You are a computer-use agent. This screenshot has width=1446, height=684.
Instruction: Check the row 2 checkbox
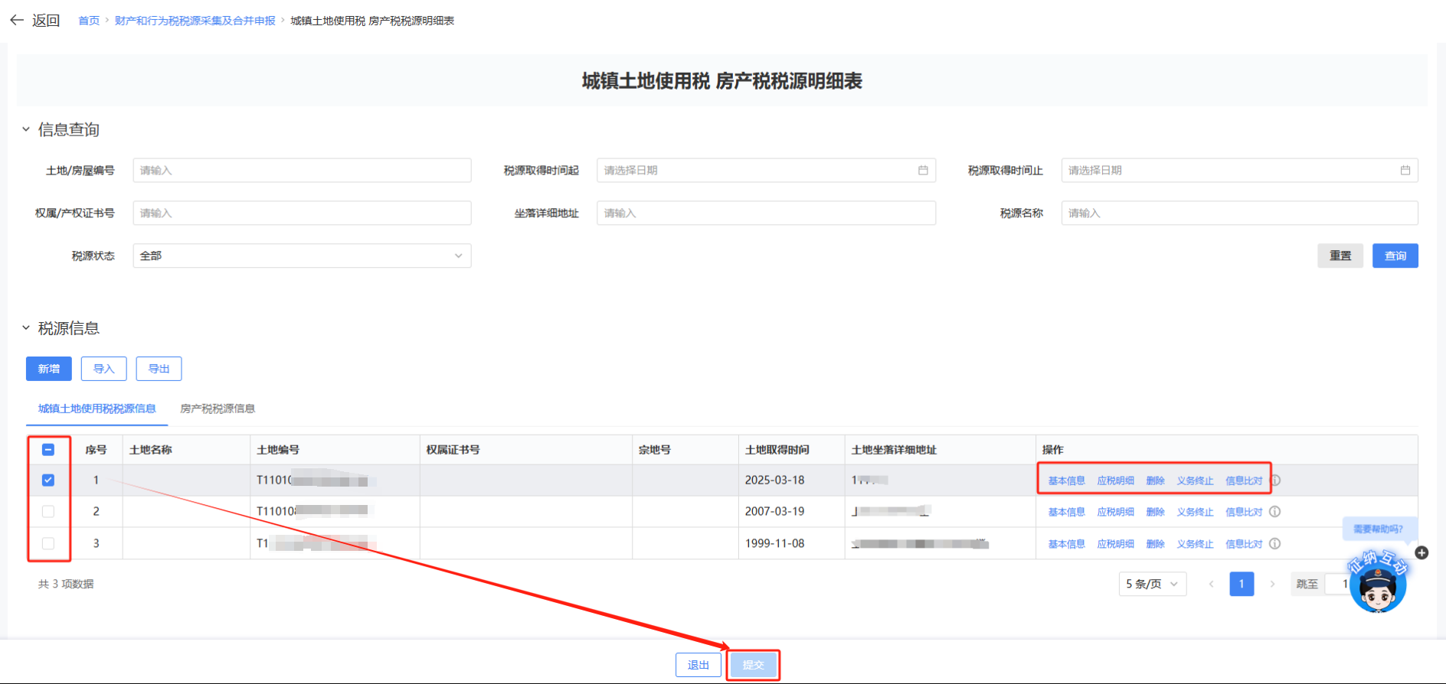[x=48, y=512]
